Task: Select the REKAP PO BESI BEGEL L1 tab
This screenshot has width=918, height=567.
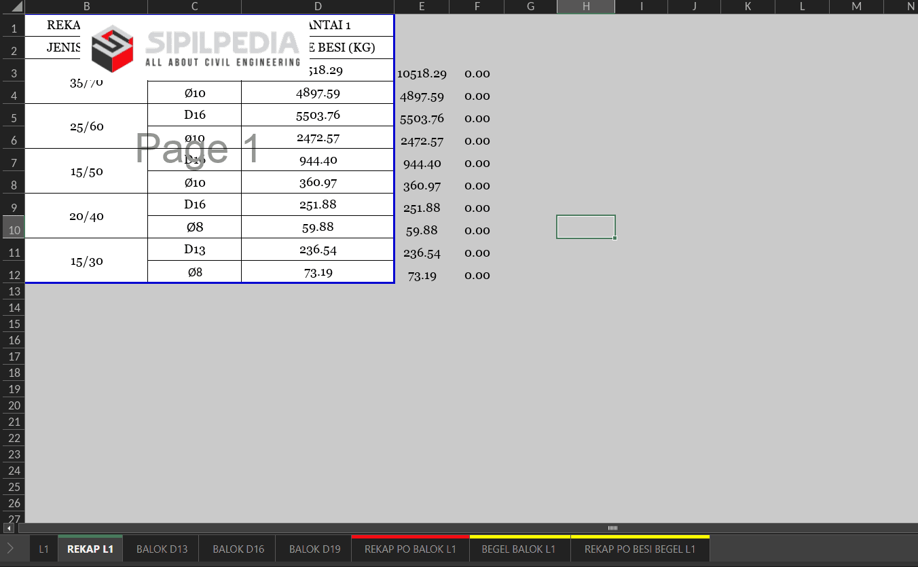Action: 640,549
